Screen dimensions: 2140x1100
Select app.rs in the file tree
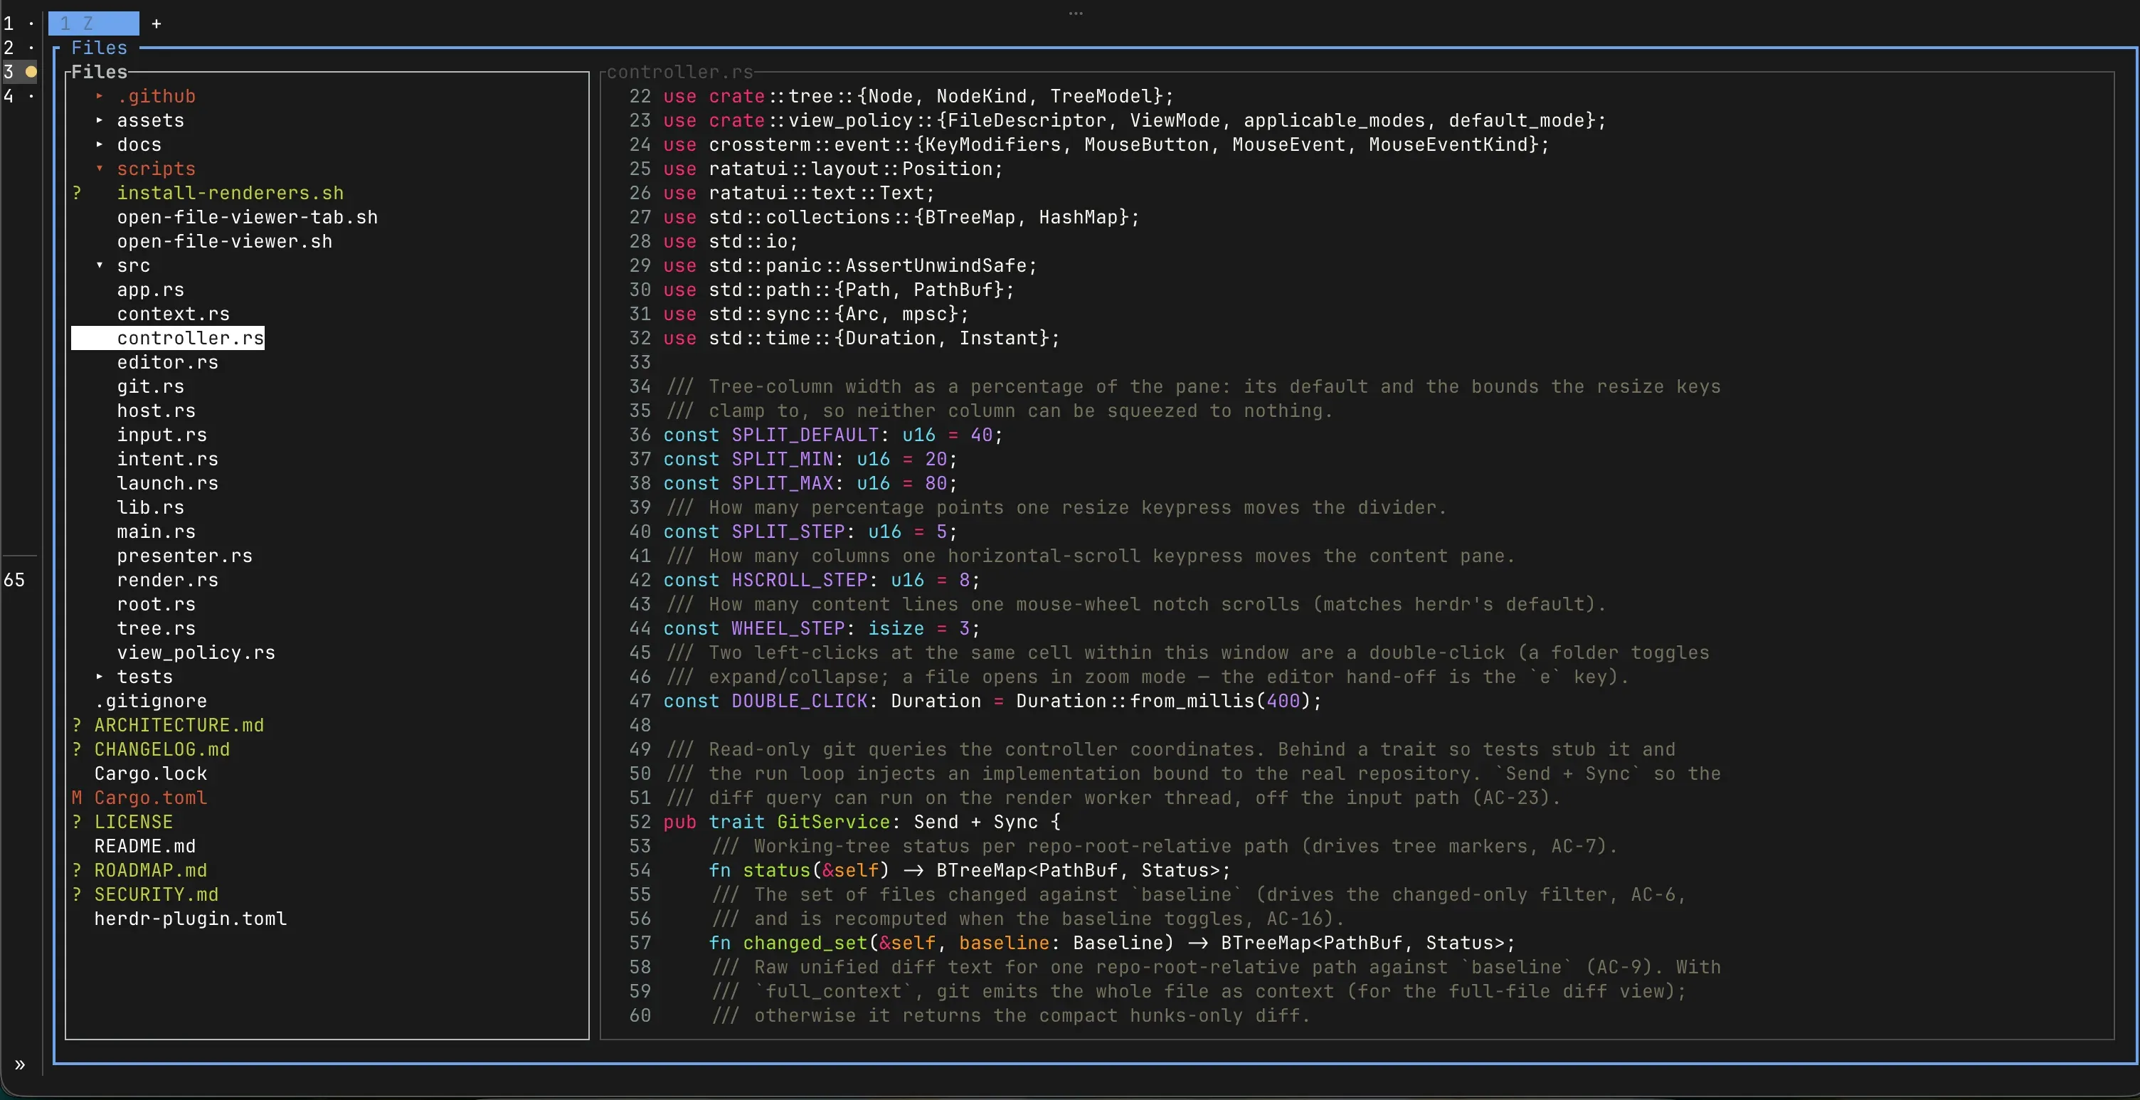[x=150, y=290]
